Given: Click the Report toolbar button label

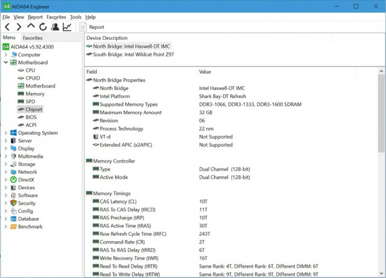Looking at the screenshot, I should (96, 27).
